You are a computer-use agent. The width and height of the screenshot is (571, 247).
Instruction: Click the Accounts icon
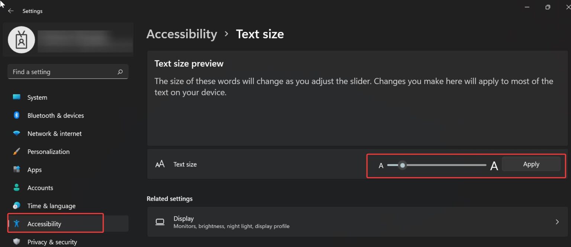[x=17, y=188]
